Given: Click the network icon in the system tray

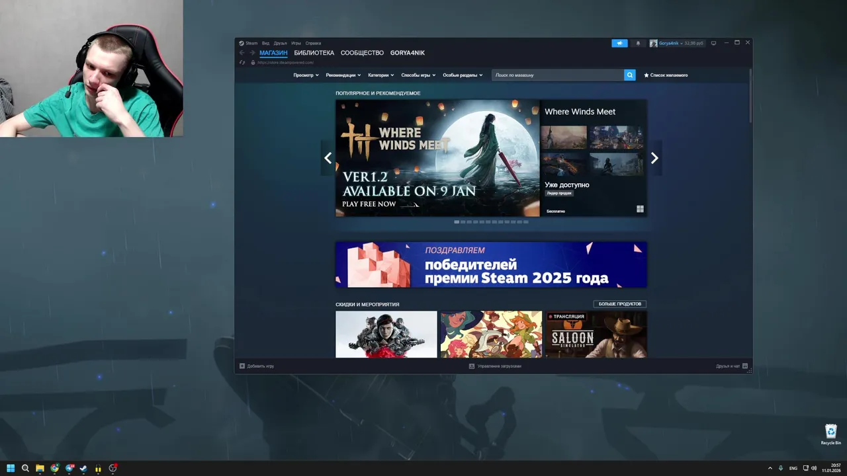Looking at the screenshot, I should [805, 468].
